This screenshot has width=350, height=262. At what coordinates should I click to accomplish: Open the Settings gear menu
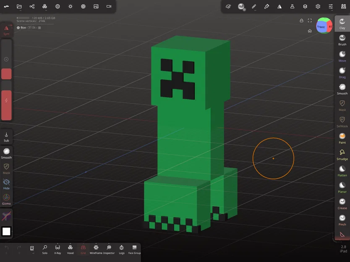coord(318,6)
